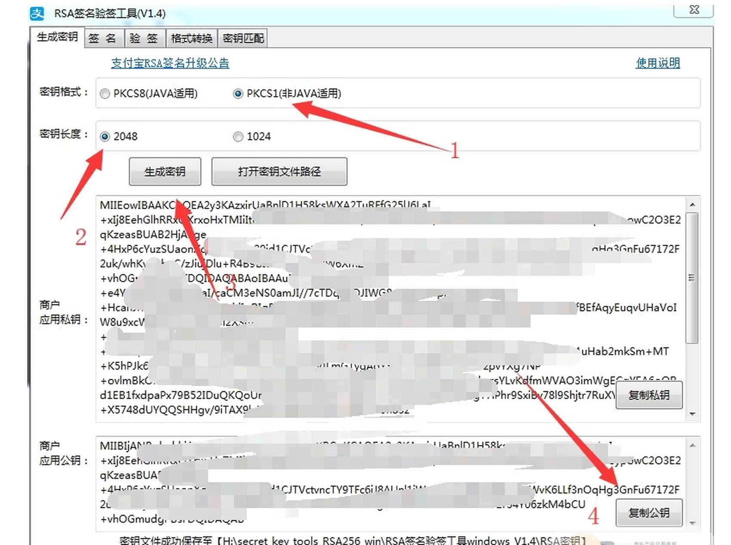
Task: Switch to the 签名 tab
Action: [103, 38]
